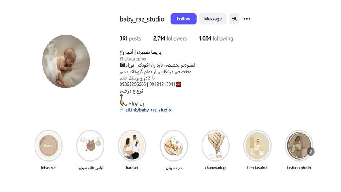
Task: Open the 2,714 followers list
Action: [x=170, y=38]
